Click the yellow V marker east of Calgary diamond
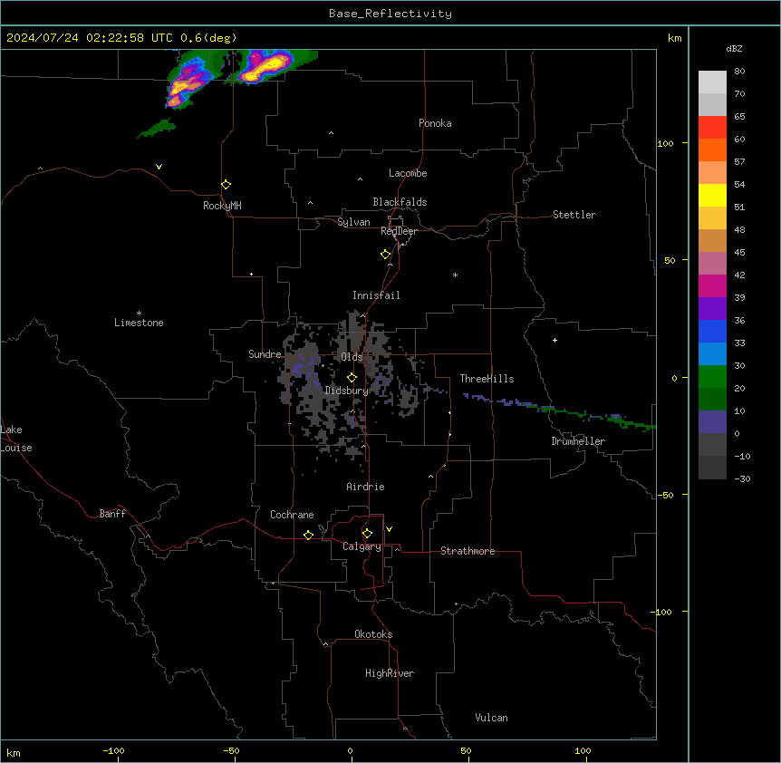The height and width of the screenshot is (763, 781). click(389, 529)
